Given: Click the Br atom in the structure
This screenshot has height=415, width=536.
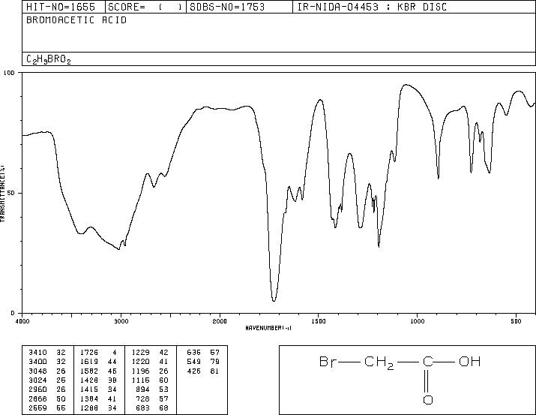Looking at the screenshot, I should tap(328, 362).
